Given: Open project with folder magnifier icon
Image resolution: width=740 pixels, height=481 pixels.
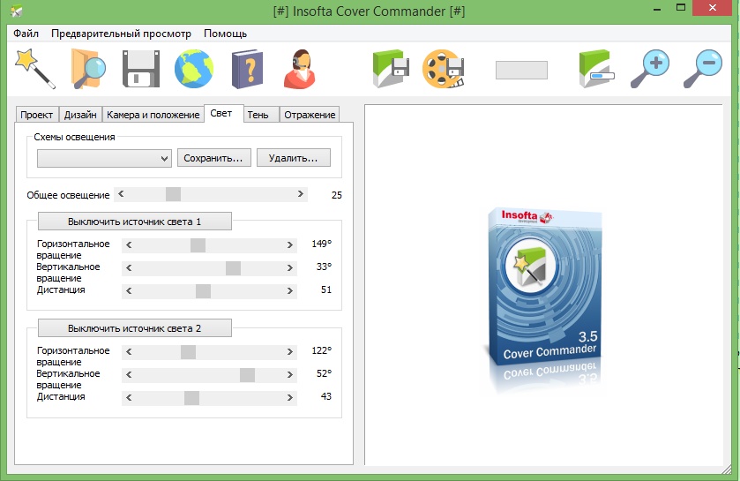Looking at the screenshot, I should [x=88, y=69].
